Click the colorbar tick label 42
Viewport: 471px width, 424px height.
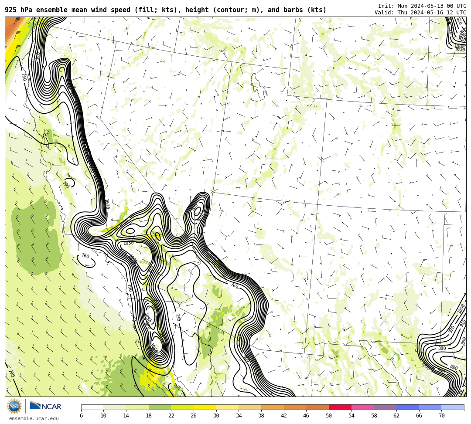pos(284,416)
